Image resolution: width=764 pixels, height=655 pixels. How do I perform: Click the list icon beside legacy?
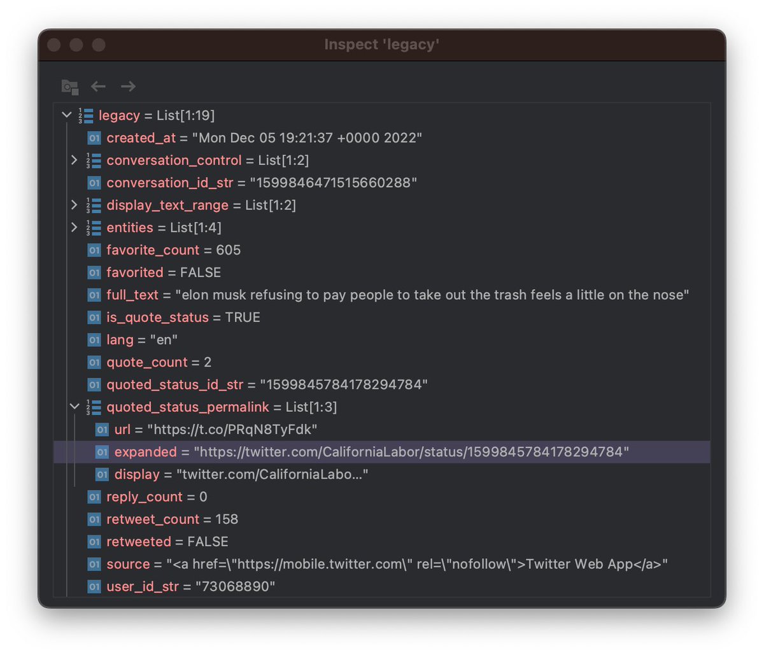[86, 115]
